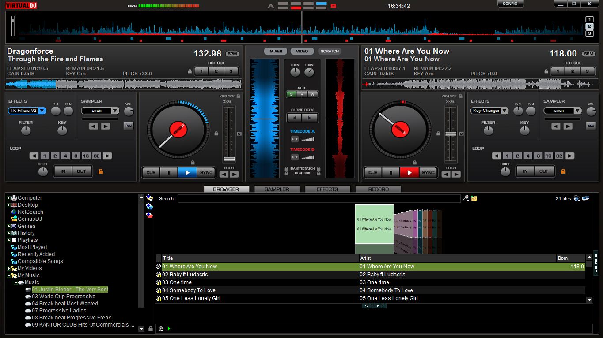Screen dimensions: 603x338
Task: Click the right deck pitch slider handle
Action: coord(451,134)
